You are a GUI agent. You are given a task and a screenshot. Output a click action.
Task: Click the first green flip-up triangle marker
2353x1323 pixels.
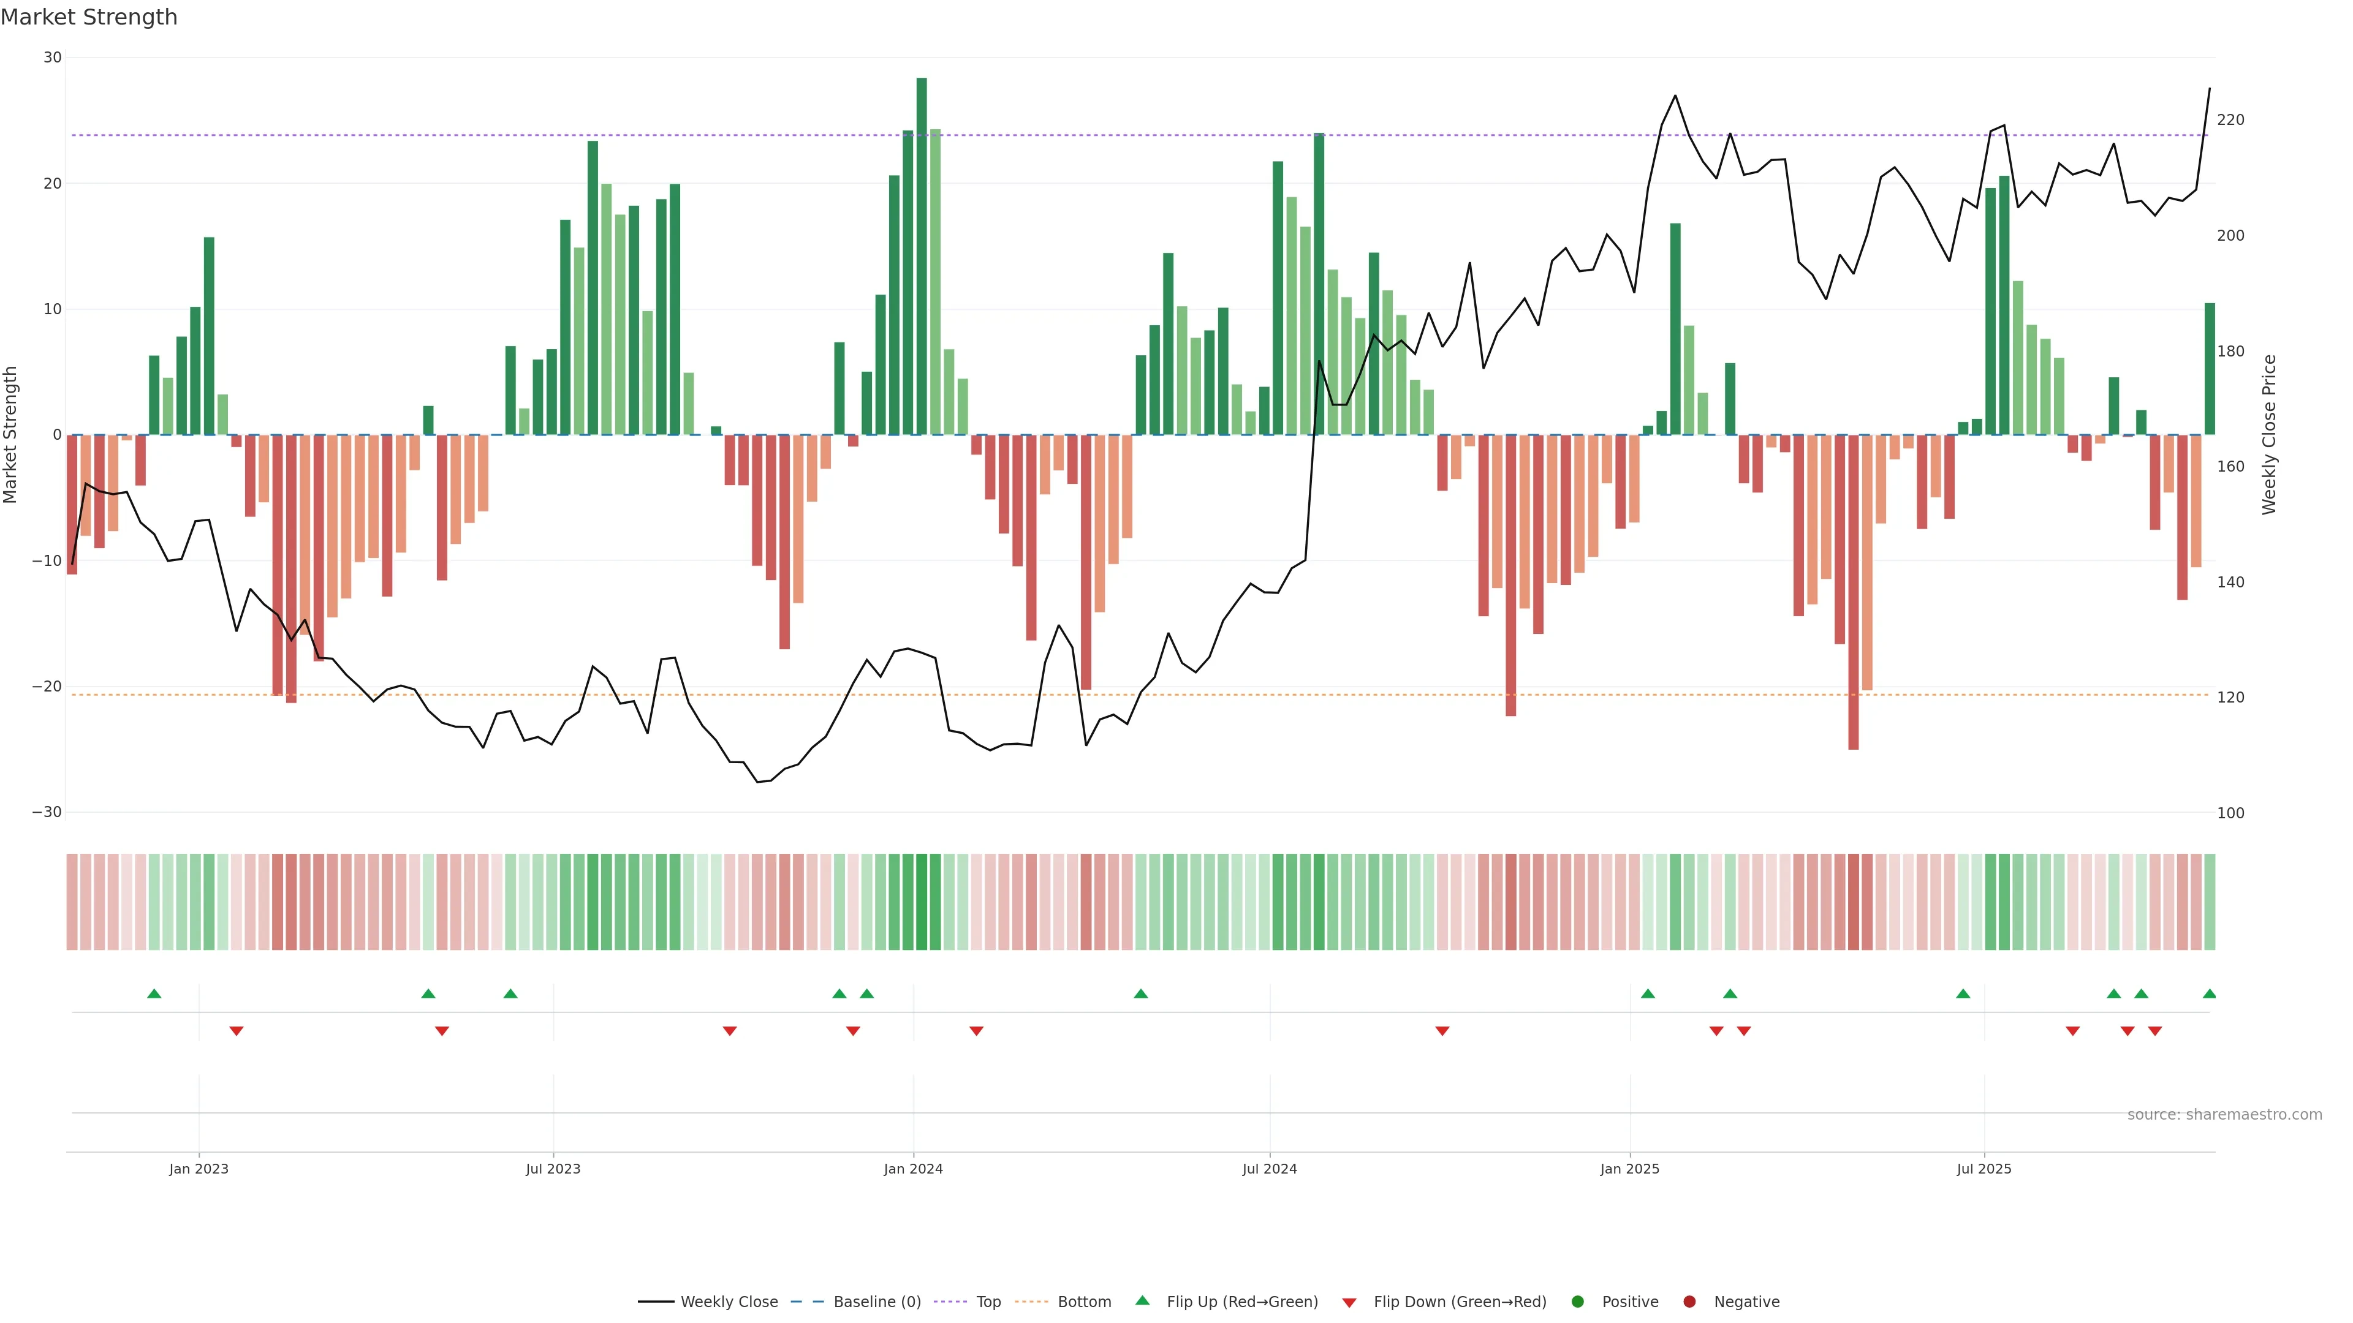(154, 993)
